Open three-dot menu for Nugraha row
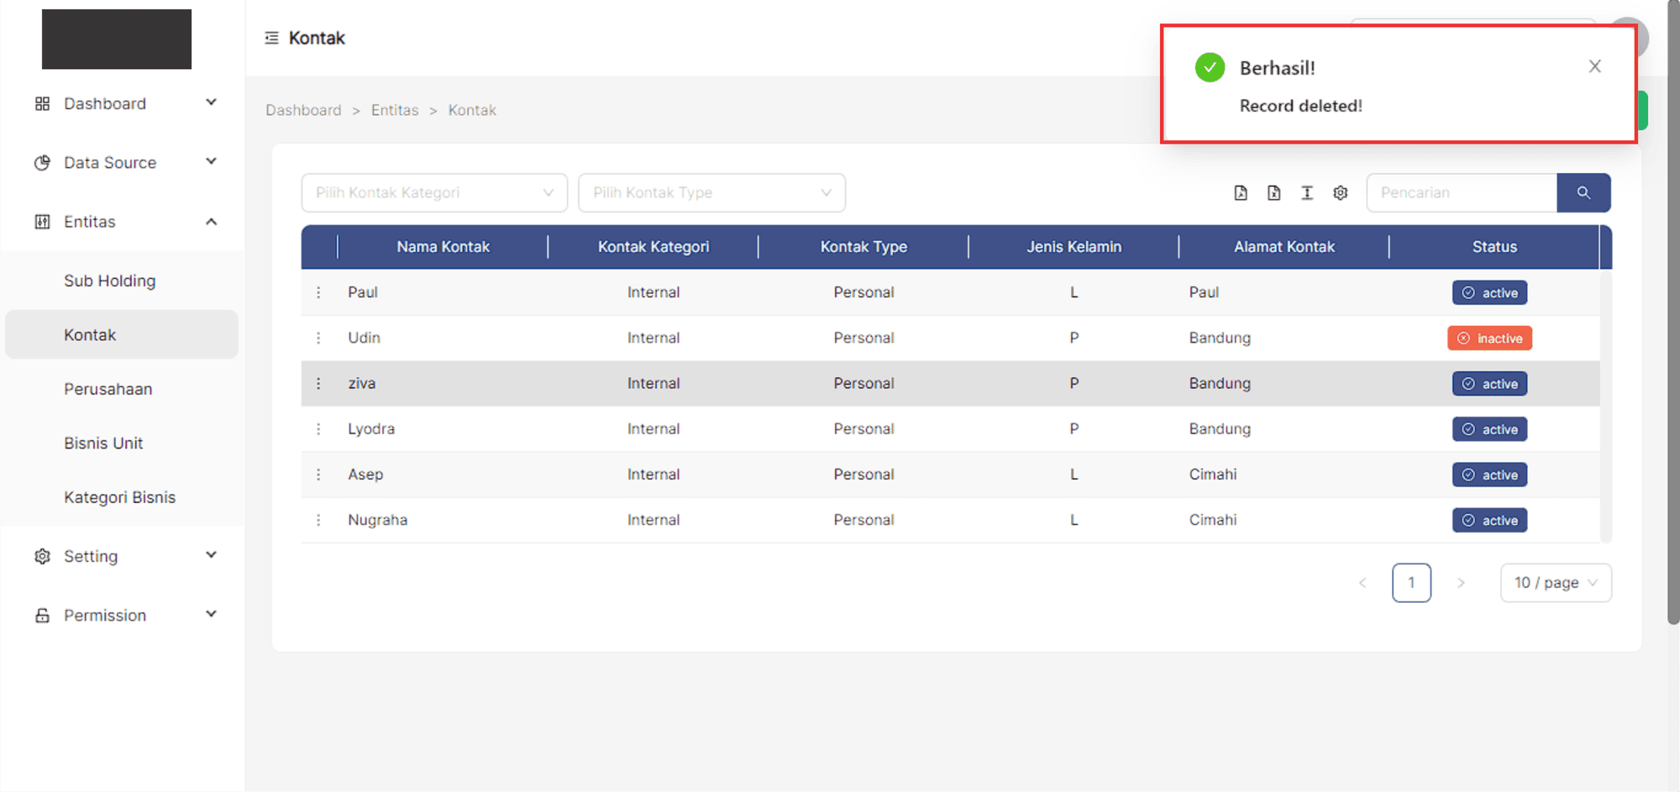The width and height of the screenshot is (1680, 792). (318, 520)
